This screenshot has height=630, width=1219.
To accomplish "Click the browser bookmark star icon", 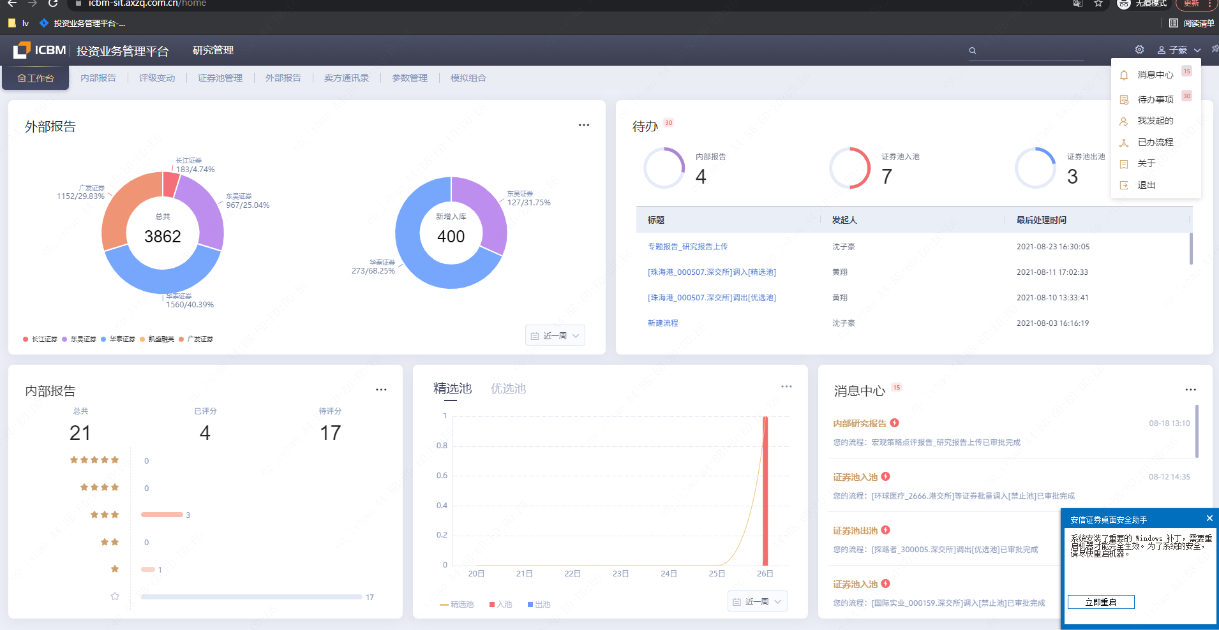I will coord(1098,3).
